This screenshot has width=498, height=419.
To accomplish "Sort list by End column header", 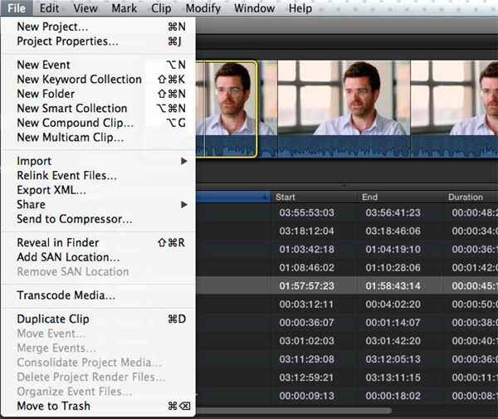I will [398, 197].
